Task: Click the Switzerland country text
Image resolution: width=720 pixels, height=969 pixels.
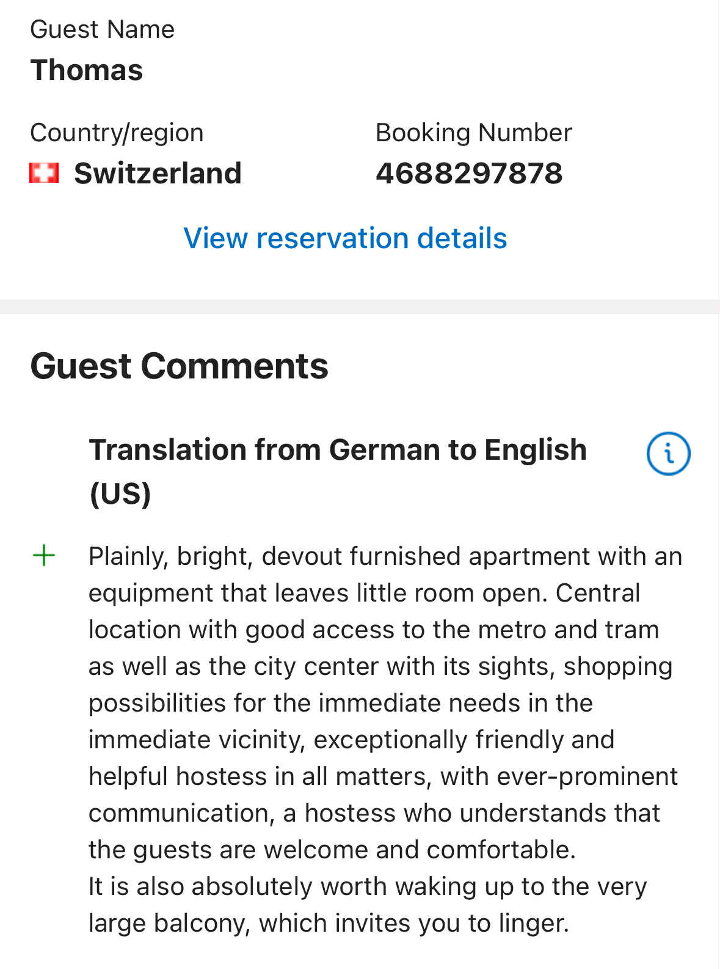Action: coord(158,173)
